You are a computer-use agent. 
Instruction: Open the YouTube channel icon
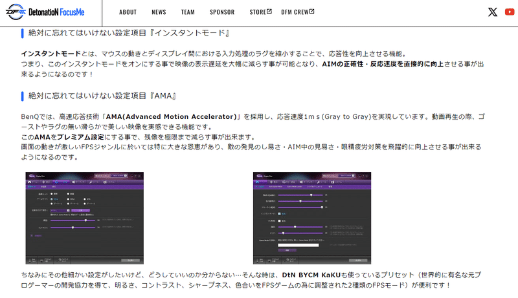tap(510, 12)
